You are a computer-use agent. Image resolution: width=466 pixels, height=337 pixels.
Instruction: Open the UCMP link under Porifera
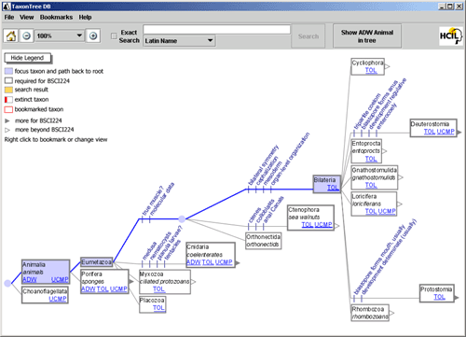tap(118, 289)
